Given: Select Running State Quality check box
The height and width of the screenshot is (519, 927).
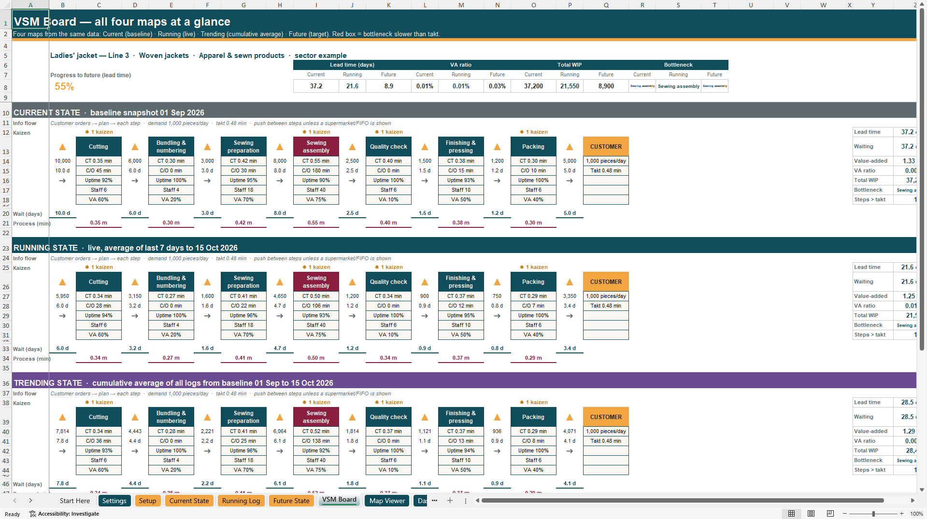Looking at the screenshot, I should coord(388,282).
